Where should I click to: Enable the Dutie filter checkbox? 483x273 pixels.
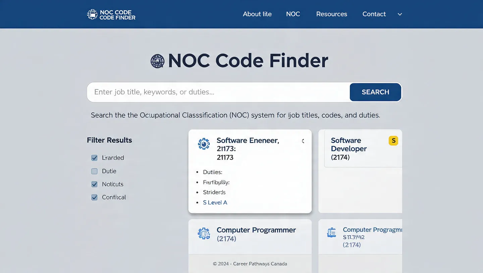95,171
